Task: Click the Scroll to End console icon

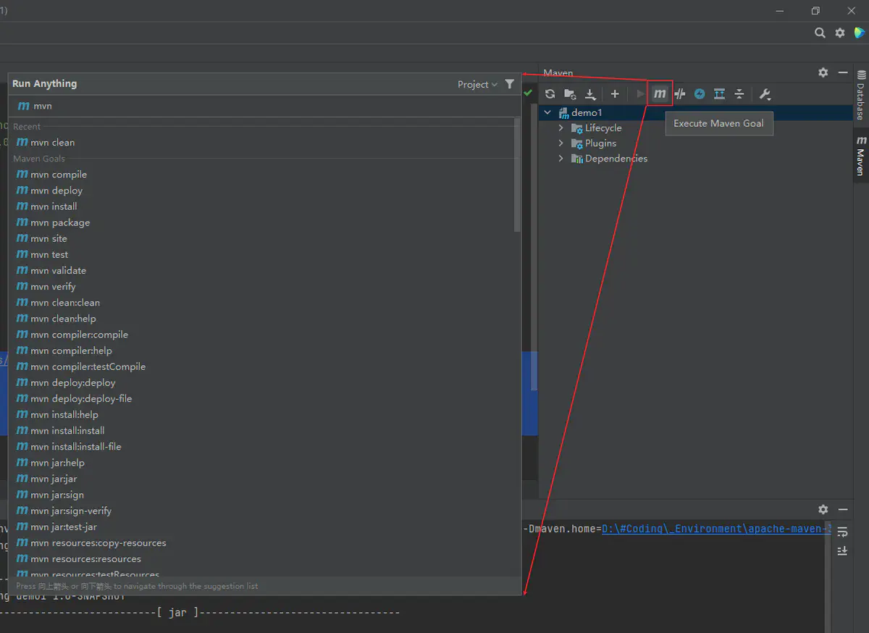Action: click(x=842, y=551)
